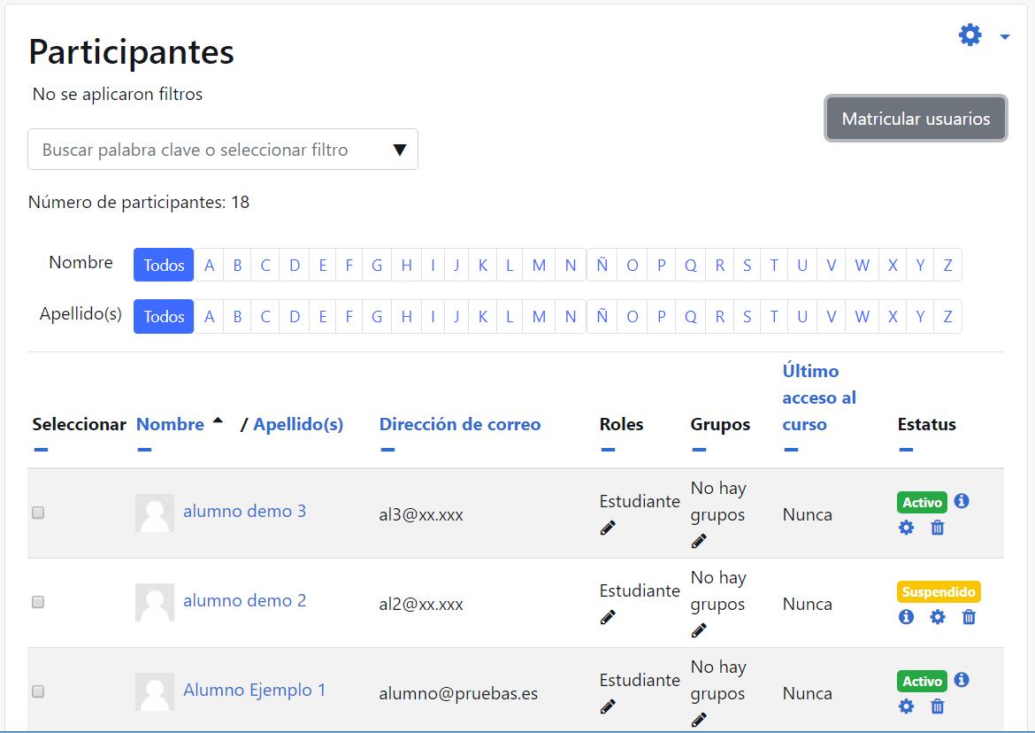Tick the checkbox for alumno demo 3

38,513
